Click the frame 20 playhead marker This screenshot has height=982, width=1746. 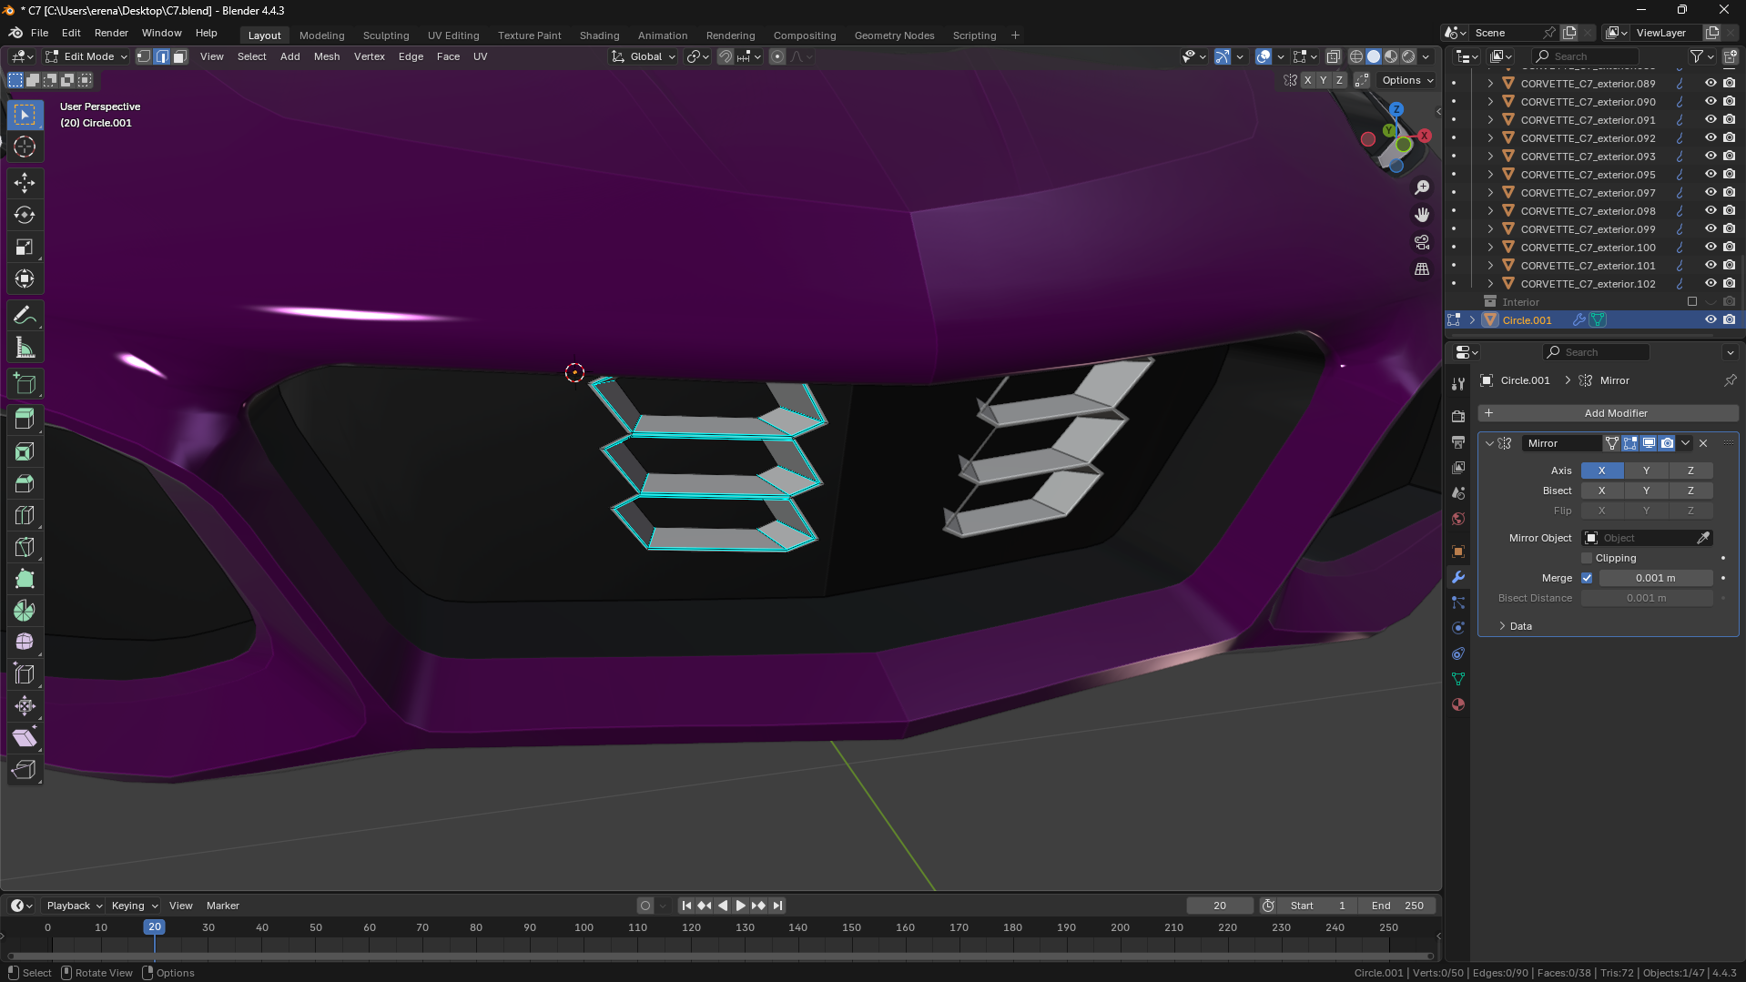point(155,926)
